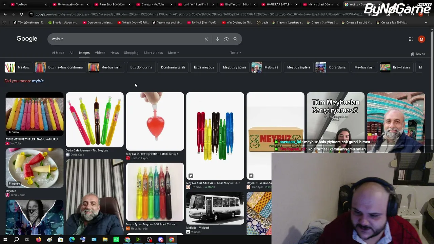Switch to the AI Mode tab
Image resolution: width=434 pixels, height=244 pixels.
58,53
